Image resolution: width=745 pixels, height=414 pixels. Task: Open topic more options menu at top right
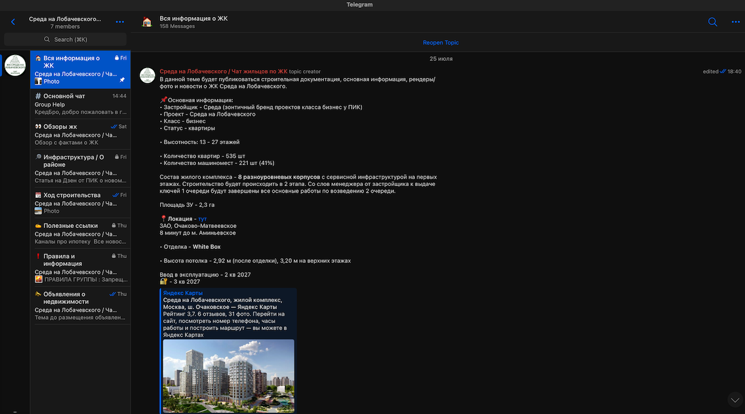click(x=736, y=22)
